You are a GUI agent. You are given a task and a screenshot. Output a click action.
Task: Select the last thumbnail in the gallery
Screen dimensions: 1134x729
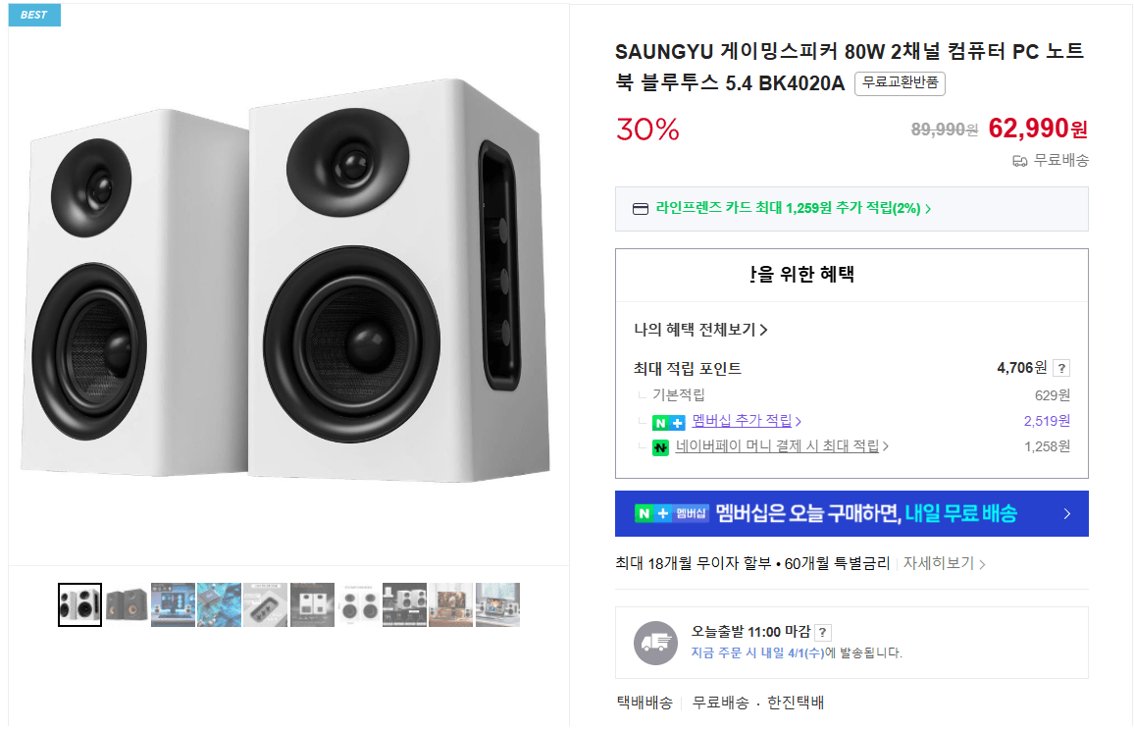(497, 605)
